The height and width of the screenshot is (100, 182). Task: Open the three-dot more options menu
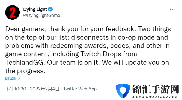[x=172, y=9]
